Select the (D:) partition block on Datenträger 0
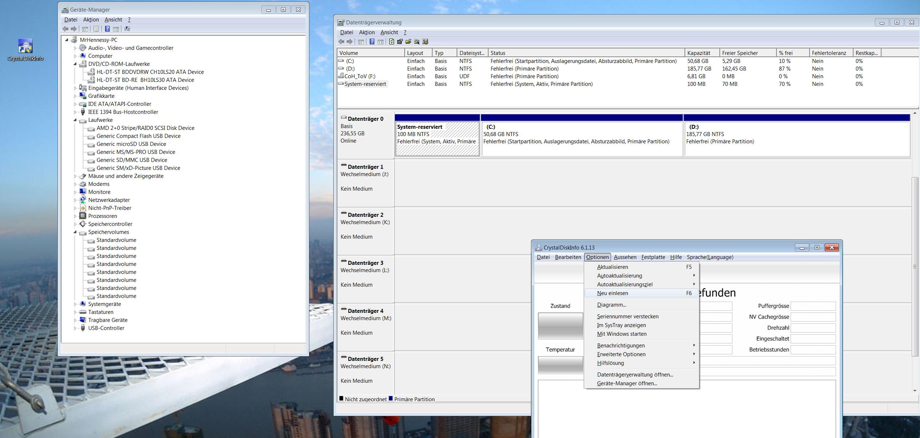The image size is (920, 438). pos(796,138)
